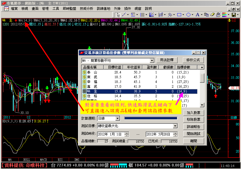Click the dollar icon beside 東泥 row

point(84,77)
